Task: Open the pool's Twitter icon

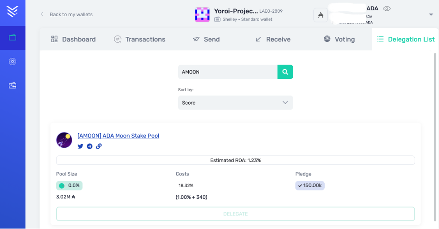Action: (80, 146)
